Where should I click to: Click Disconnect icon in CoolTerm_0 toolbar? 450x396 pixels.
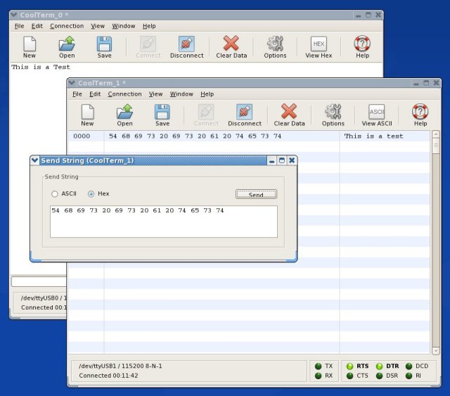[x=186, y=44]
